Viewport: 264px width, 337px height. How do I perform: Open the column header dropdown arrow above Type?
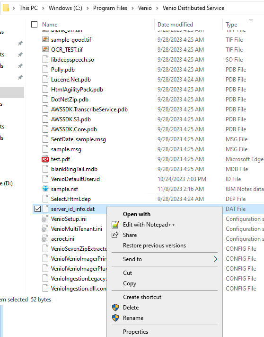251,20
